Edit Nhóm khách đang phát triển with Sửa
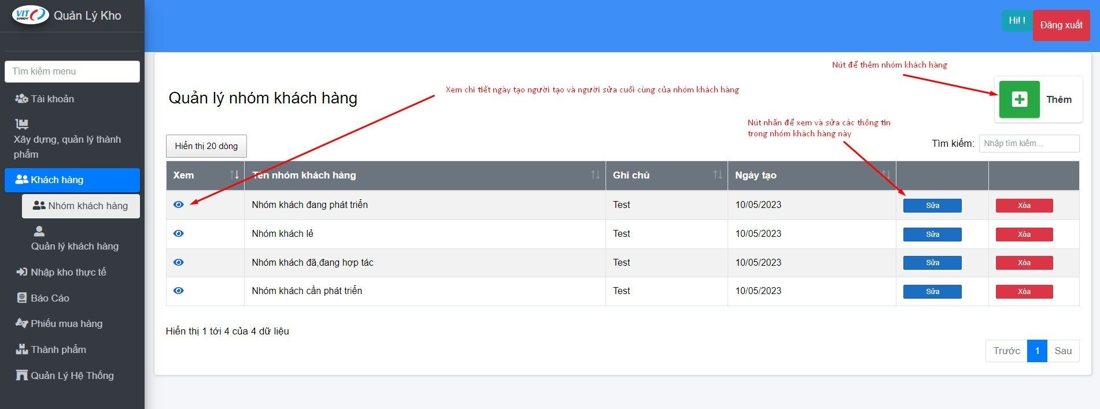The height and width of the screenshot is (409, 1100). 932,206
